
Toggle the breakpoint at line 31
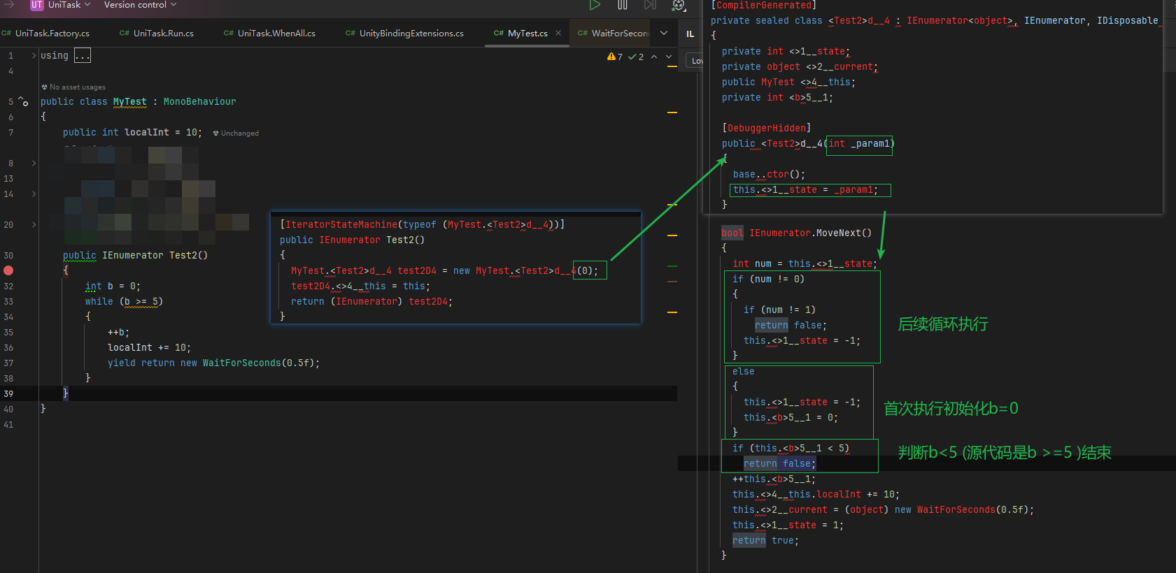point(8,270)
